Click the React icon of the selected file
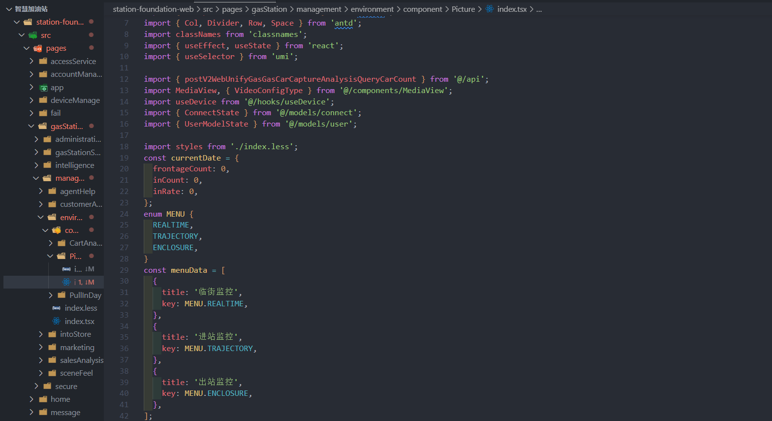Viewport: 772px width, 421px height. tap(66, 282)
